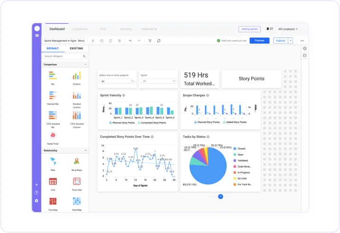Switch to the DEFAULT widgets tab
The image size is (340, 233).
click(x=53, y=48)
